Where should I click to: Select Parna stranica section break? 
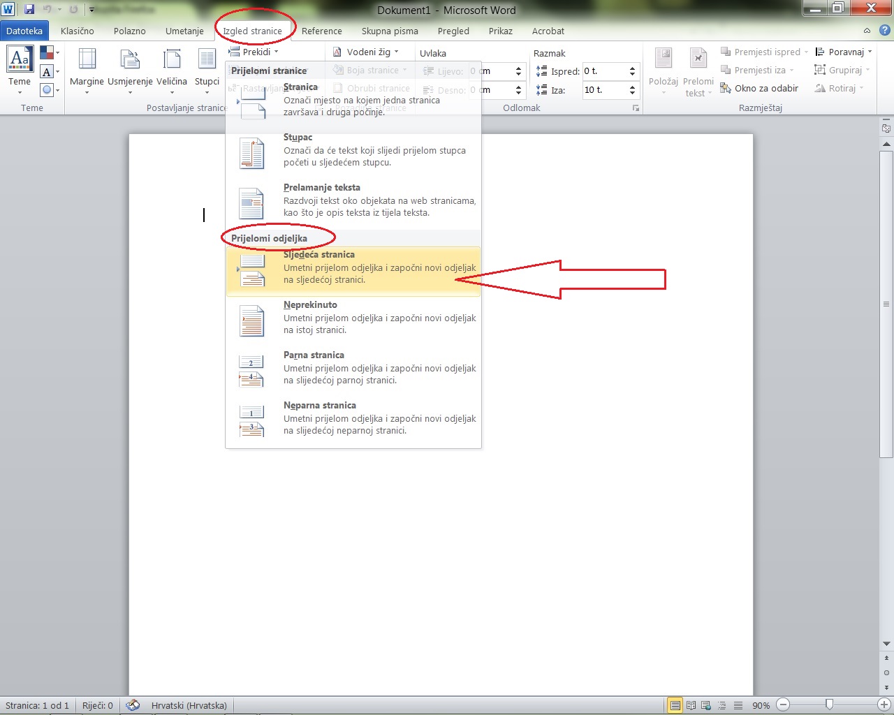click(353, 371)
